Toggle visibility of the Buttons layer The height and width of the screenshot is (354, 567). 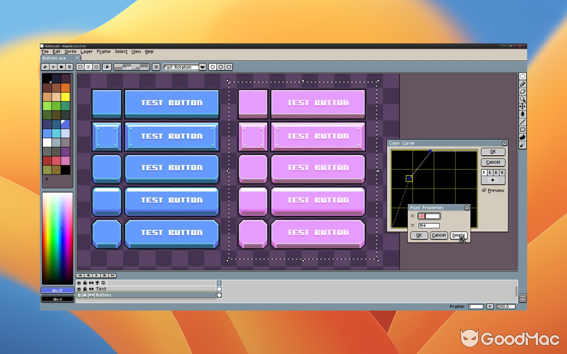[79, 295]
